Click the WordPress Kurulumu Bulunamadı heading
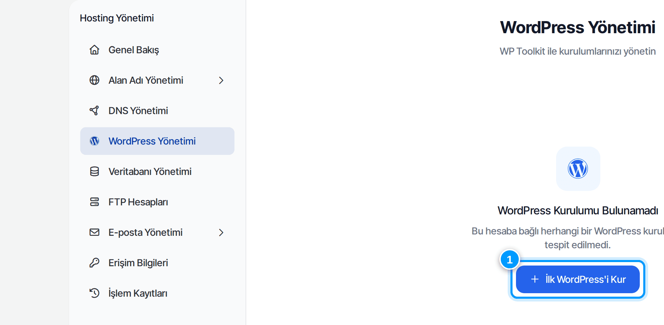664x325 pixels. pos(578,211)
